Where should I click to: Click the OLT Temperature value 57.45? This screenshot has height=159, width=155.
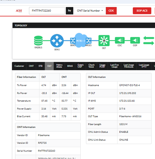point(44,101)
